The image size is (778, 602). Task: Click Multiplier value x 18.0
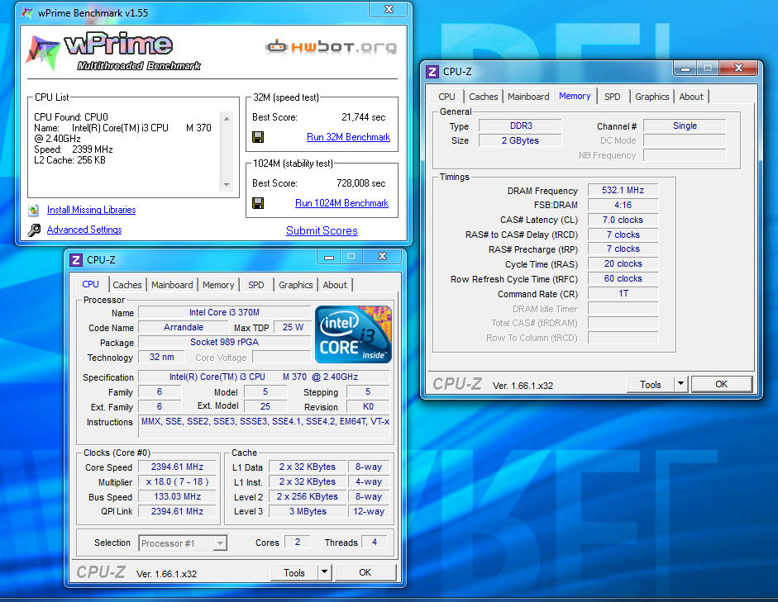(177, 482)
